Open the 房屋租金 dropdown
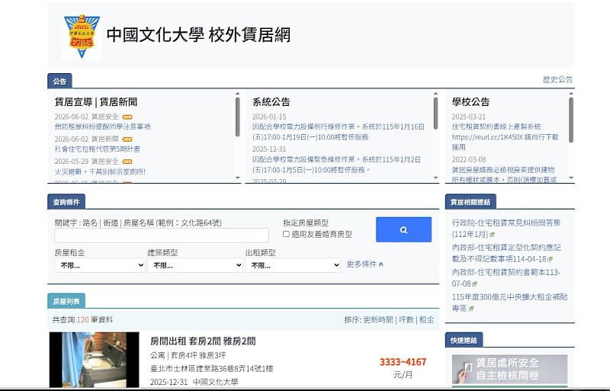The width and height of the screenshot is (610, 391). (100, 265)
